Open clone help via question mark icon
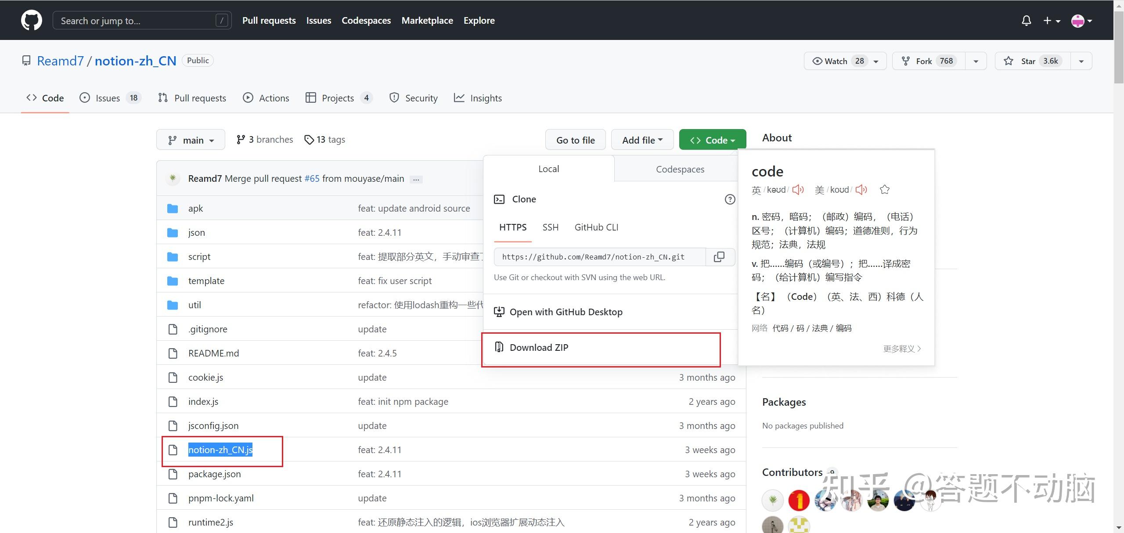The width and height of the screenshot is (1124, 533). coord(729,199)
